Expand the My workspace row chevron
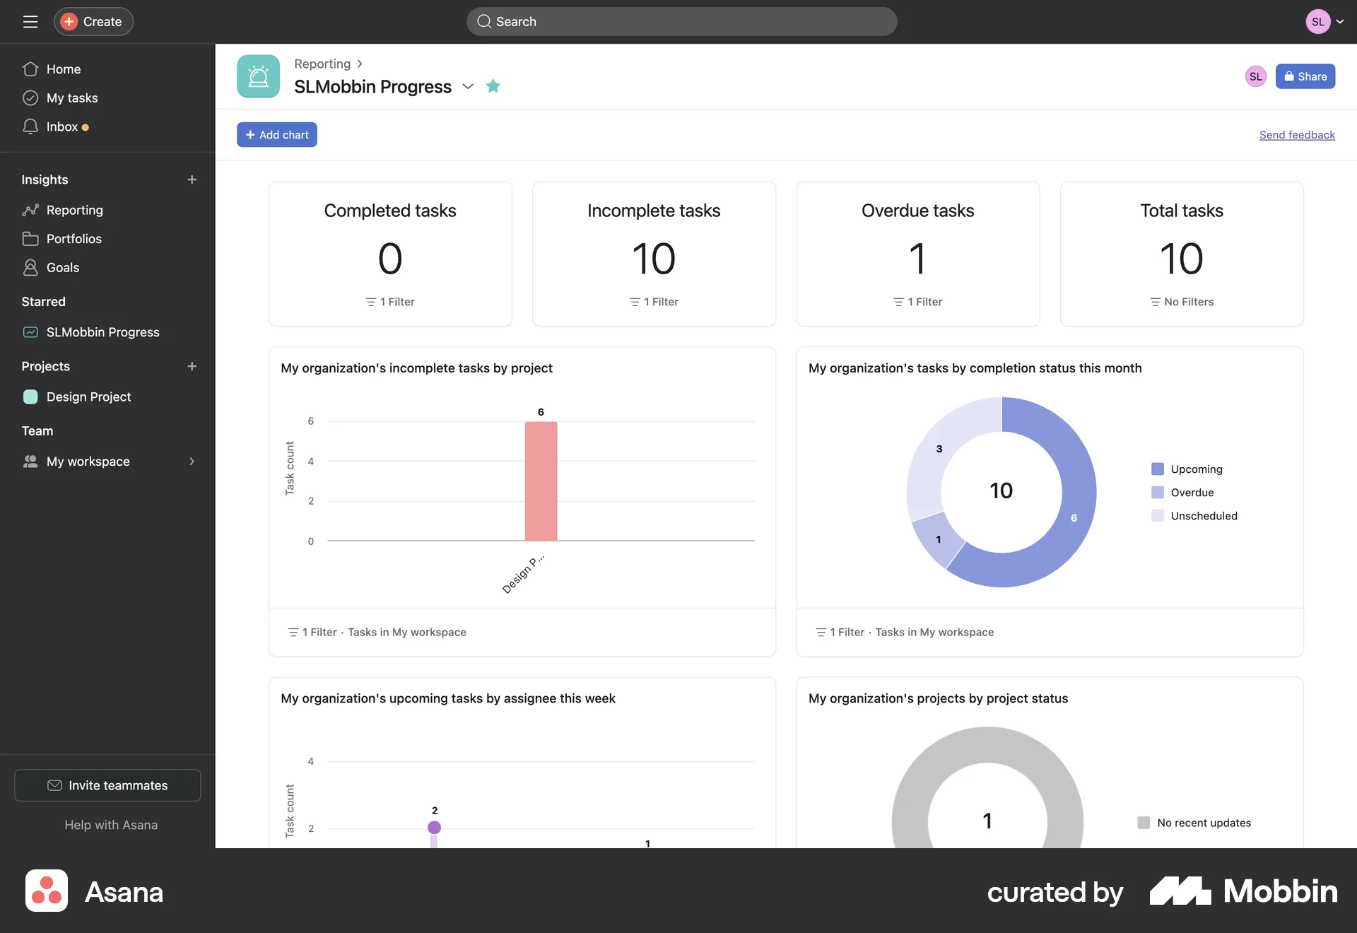The height and width of the screenshot is (933, 1357). tap(192, 462)
